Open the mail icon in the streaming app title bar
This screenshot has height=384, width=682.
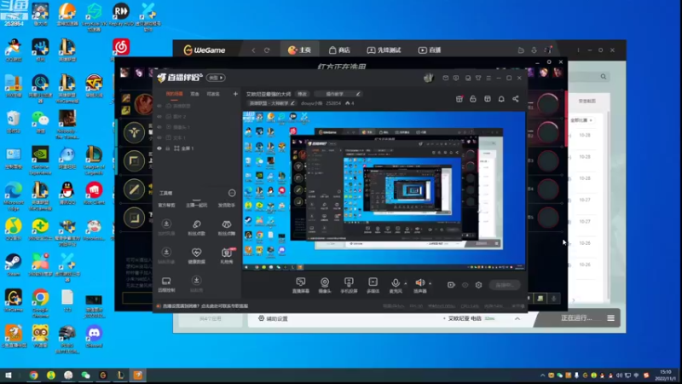click(x=445, y=78)
